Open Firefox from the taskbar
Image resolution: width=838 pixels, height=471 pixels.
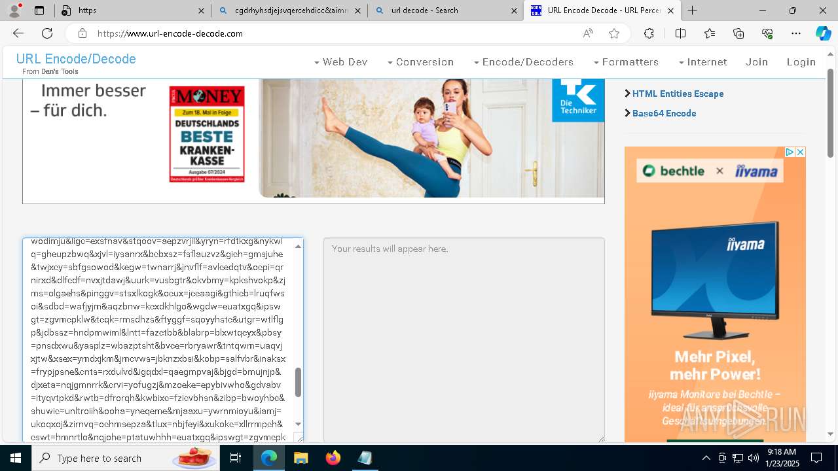[333, 458]
